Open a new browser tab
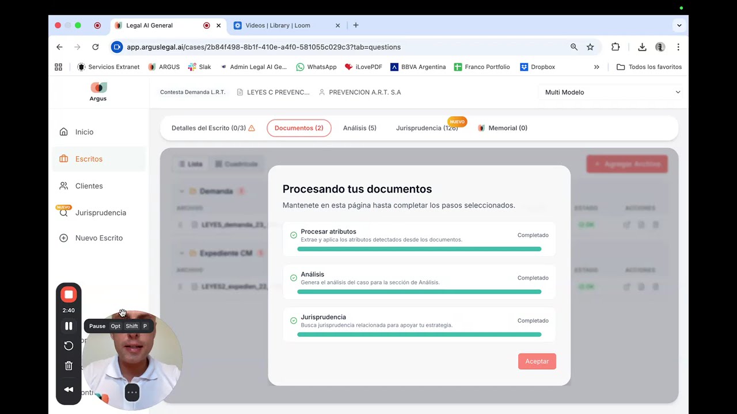The width and height of the screenshot is (737, 414). coord(356,25)
